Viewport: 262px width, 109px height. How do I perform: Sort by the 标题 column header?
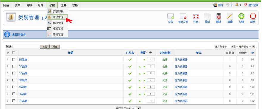point(71,53)
